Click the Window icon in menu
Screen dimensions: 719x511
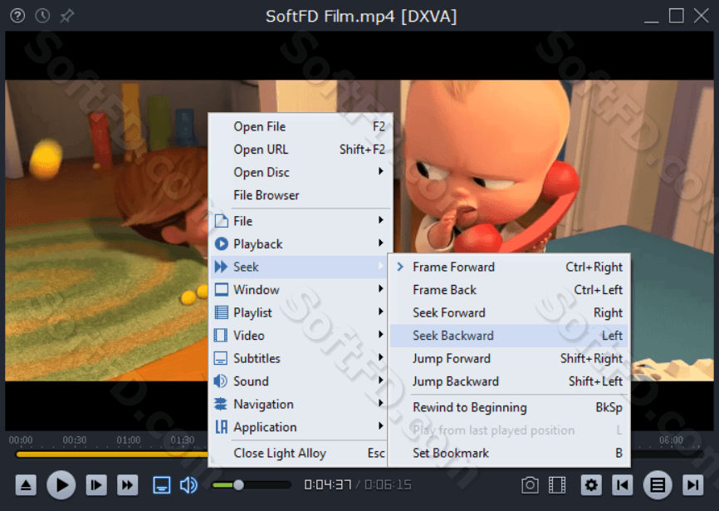point(222,289)
